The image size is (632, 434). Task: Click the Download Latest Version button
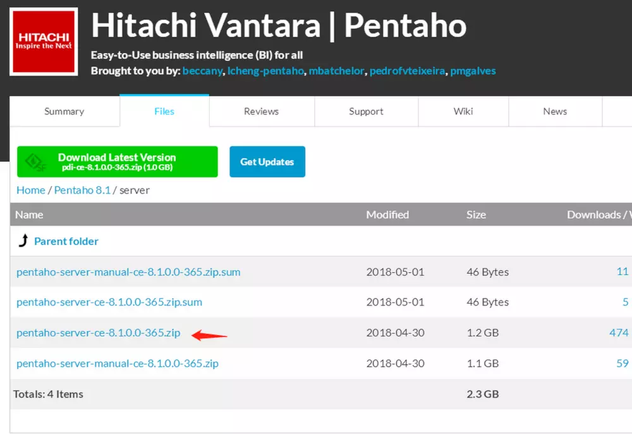tap(118, 162)
